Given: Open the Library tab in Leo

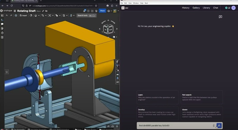Looking at the screenshot, I should [206, 8].
